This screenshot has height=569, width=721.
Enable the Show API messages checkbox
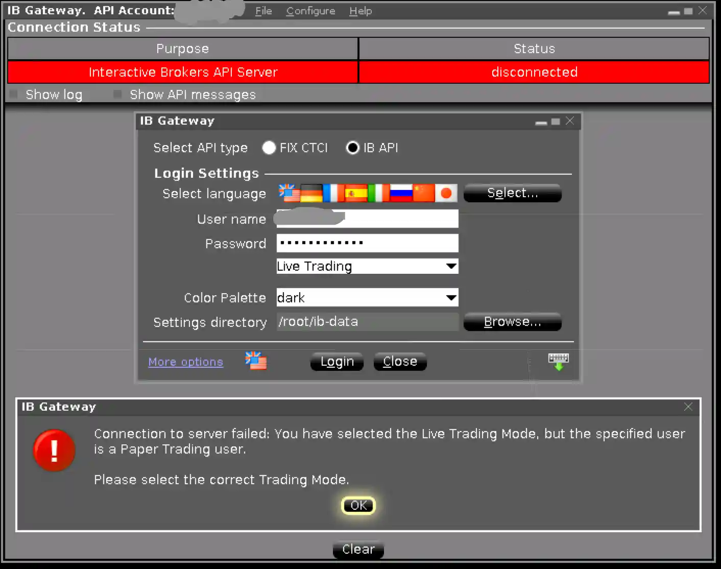(117, 94)
